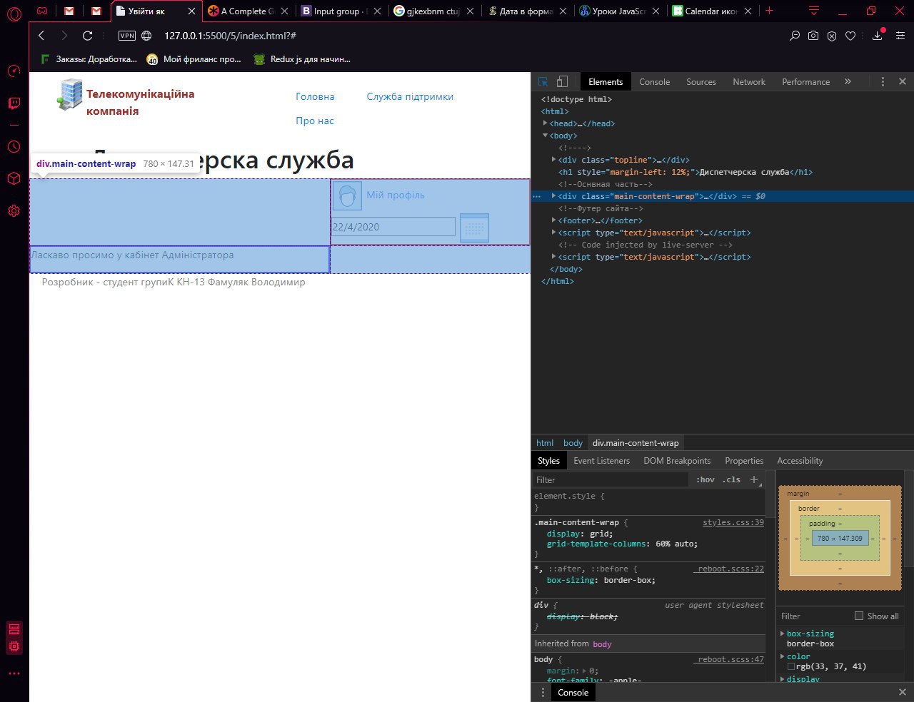Click the computed Filter input field
The width and height of the screenshot is (914, 702).
coord(814,616)
